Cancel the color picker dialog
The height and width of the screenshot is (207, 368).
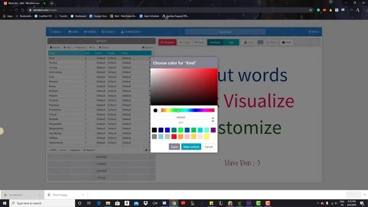click(x=208, y=147)
